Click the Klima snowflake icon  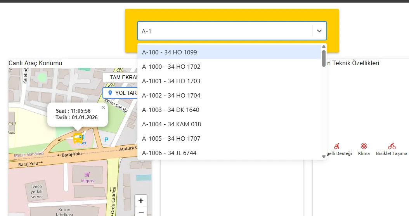364,146
